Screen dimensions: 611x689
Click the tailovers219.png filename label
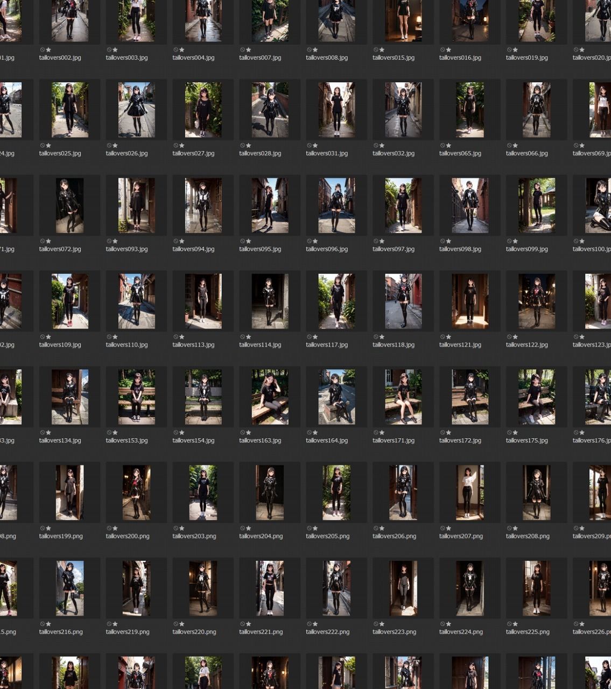coord(128,632)
